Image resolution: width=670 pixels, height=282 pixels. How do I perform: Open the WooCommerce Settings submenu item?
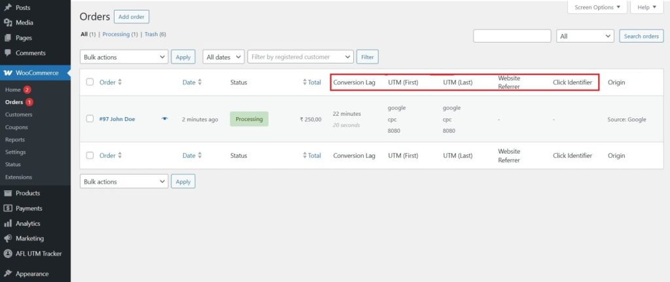(x=16, y=152)
